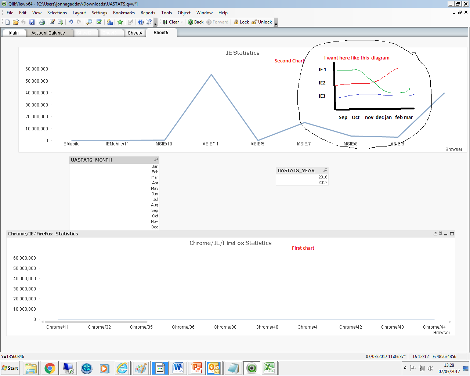Open Search with the magnifier toolbar icon
Screen dimensions: 470x376
pos(89,22)
